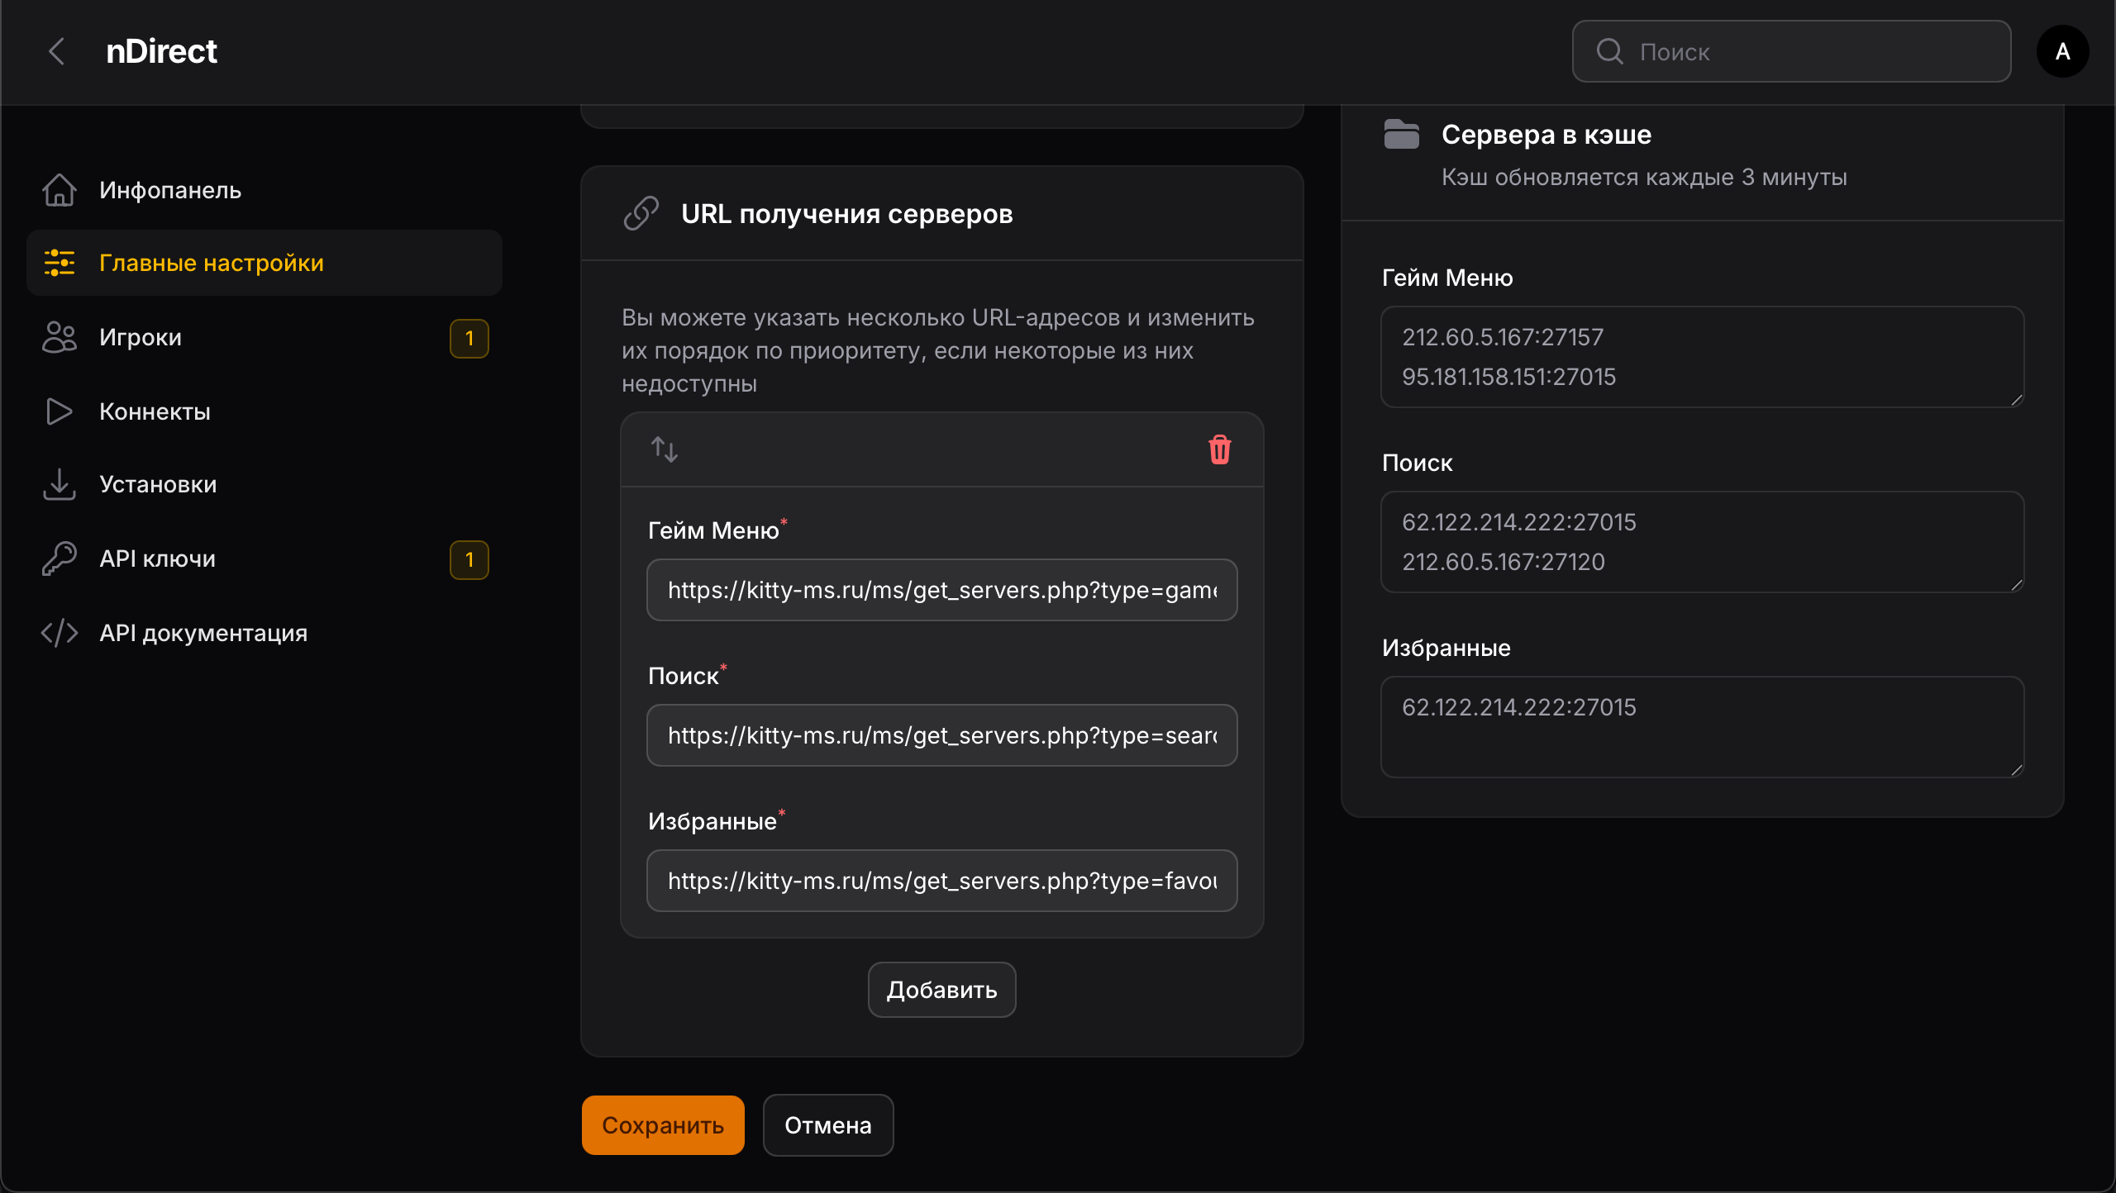Select the Игроки sidebar entry

(141, 337)
